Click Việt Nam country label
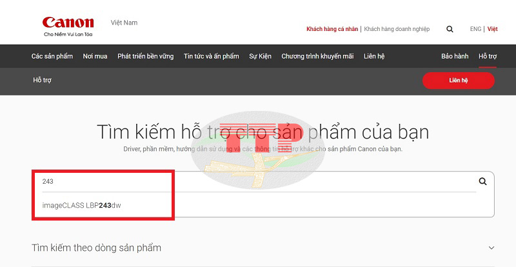516x267 pixels. 124,23
